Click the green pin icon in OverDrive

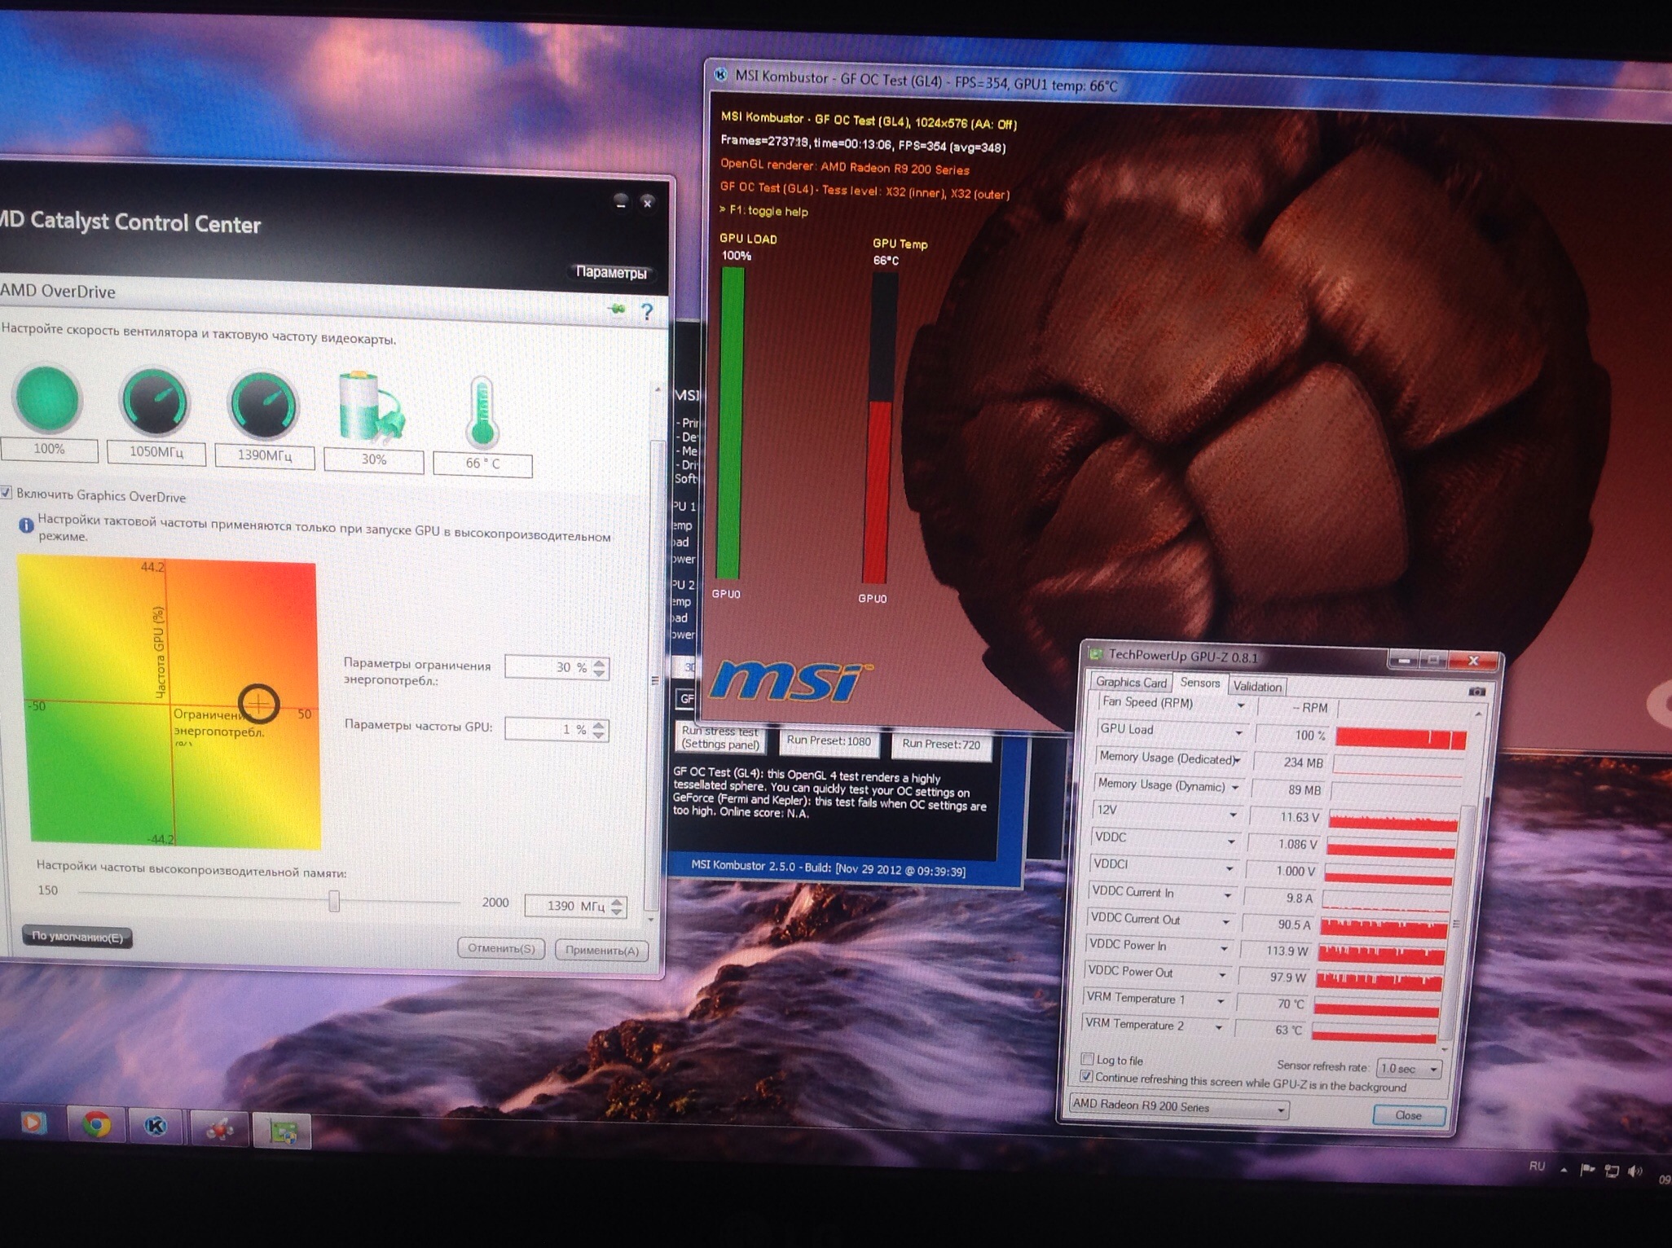tap(617, 309)
